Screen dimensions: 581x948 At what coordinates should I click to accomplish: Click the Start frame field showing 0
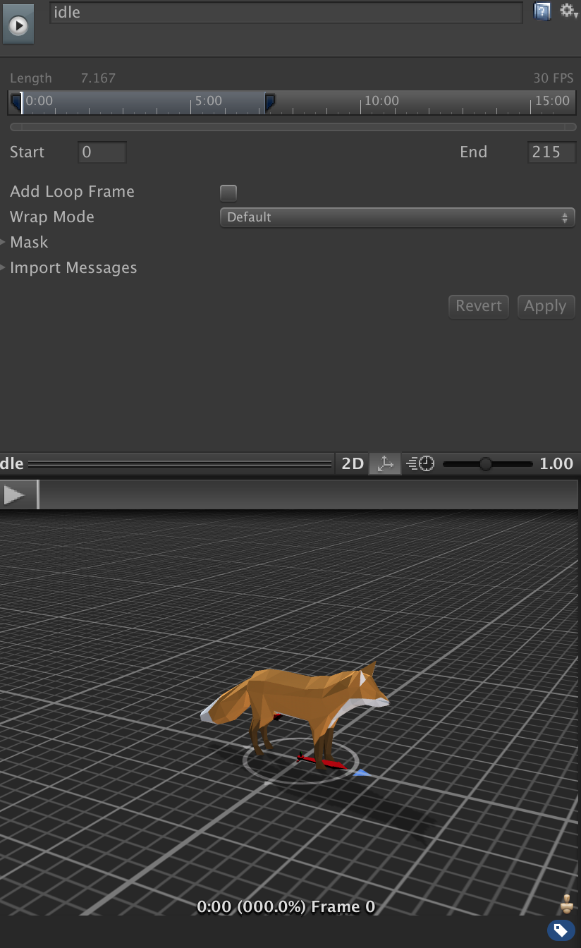click(x=102, y=152)
